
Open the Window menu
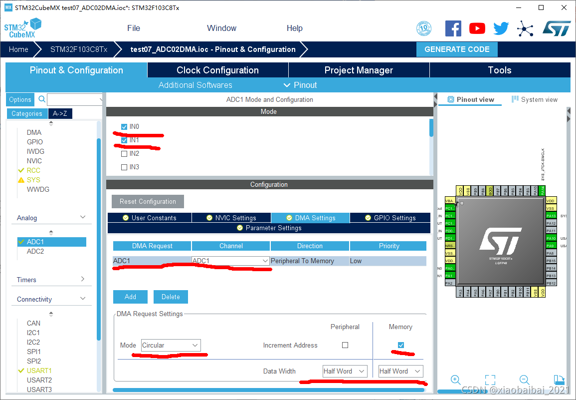pyautogui.click(x=221, y=28)
